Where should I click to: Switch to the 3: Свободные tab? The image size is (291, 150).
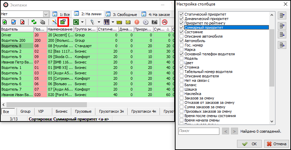[121, 15]
